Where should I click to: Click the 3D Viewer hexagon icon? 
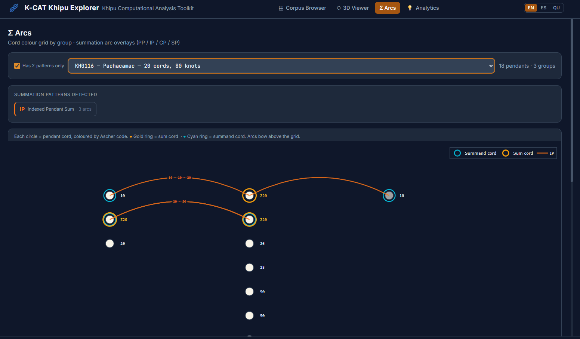339,8
